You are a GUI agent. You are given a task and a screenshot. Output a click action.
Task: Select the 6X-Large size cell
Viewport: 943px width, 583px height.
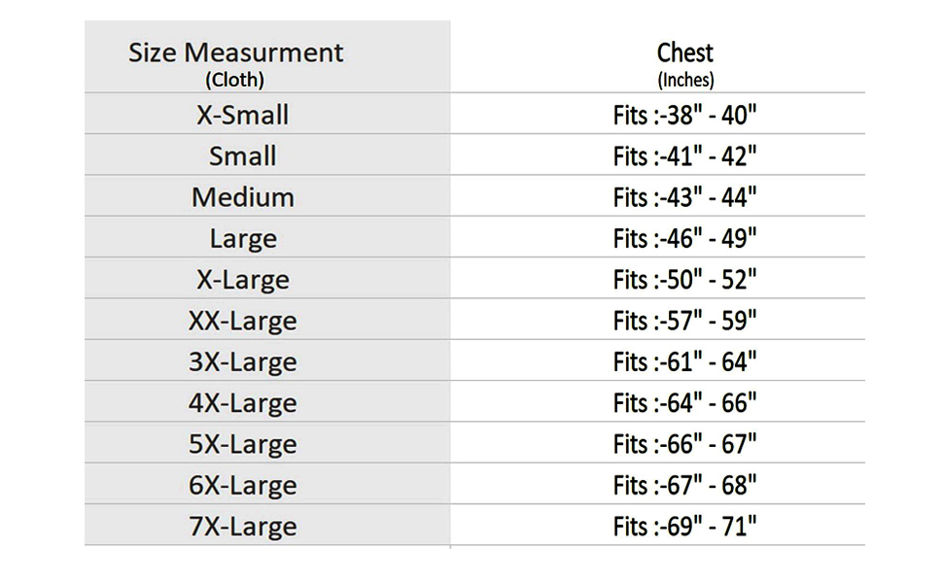tap(243, 486)
